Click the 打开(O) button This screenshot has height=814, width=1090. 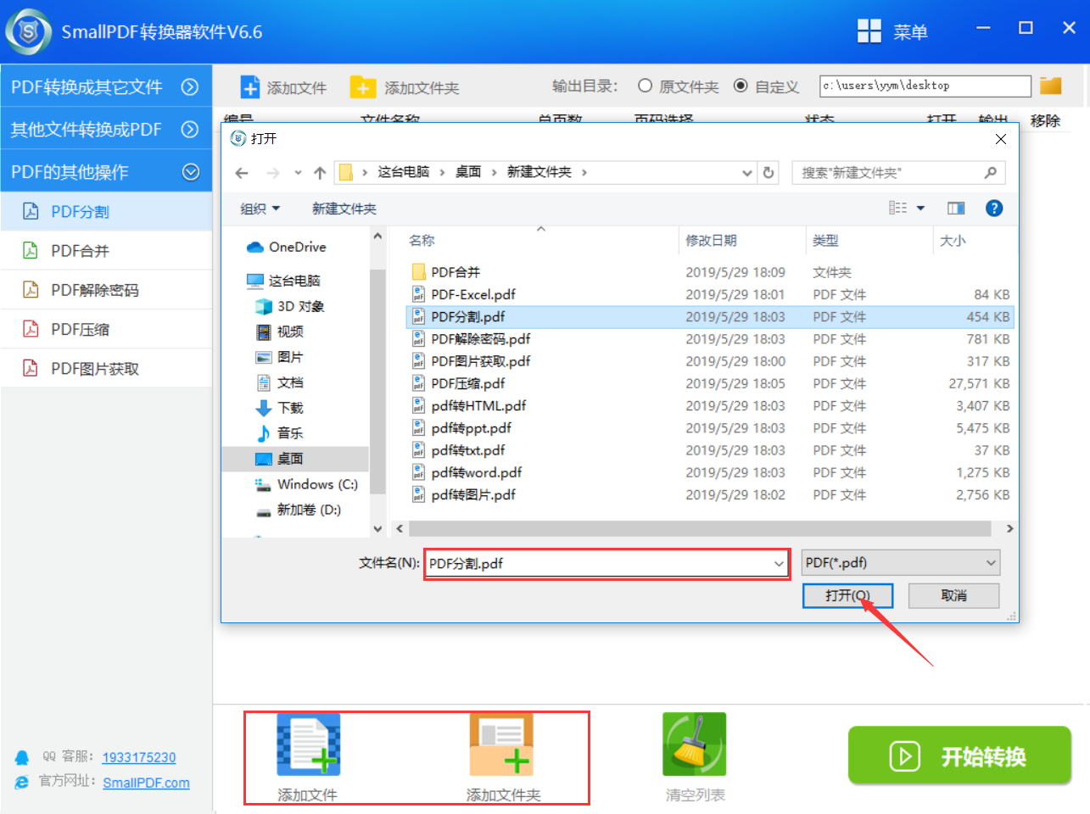point(847,595)
